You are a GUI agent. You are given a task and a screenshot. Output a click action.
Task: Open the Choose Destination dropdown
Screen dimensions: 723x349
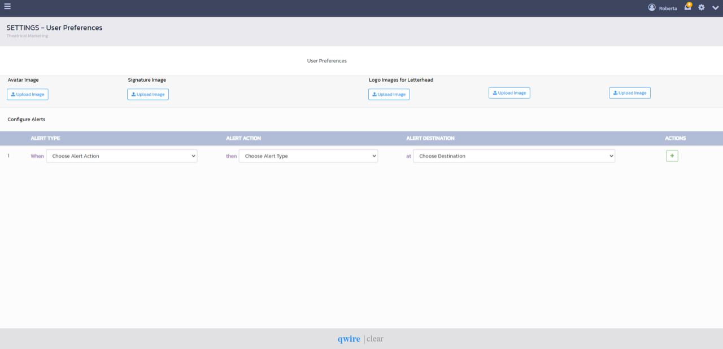click(x=514, y=156)
